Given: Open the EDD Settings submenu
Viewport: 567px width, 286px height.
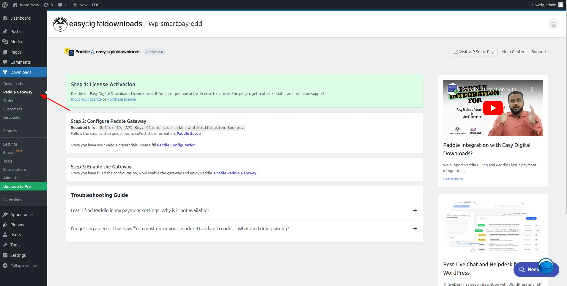Looking at the screenshot, I should pos(10,144).
